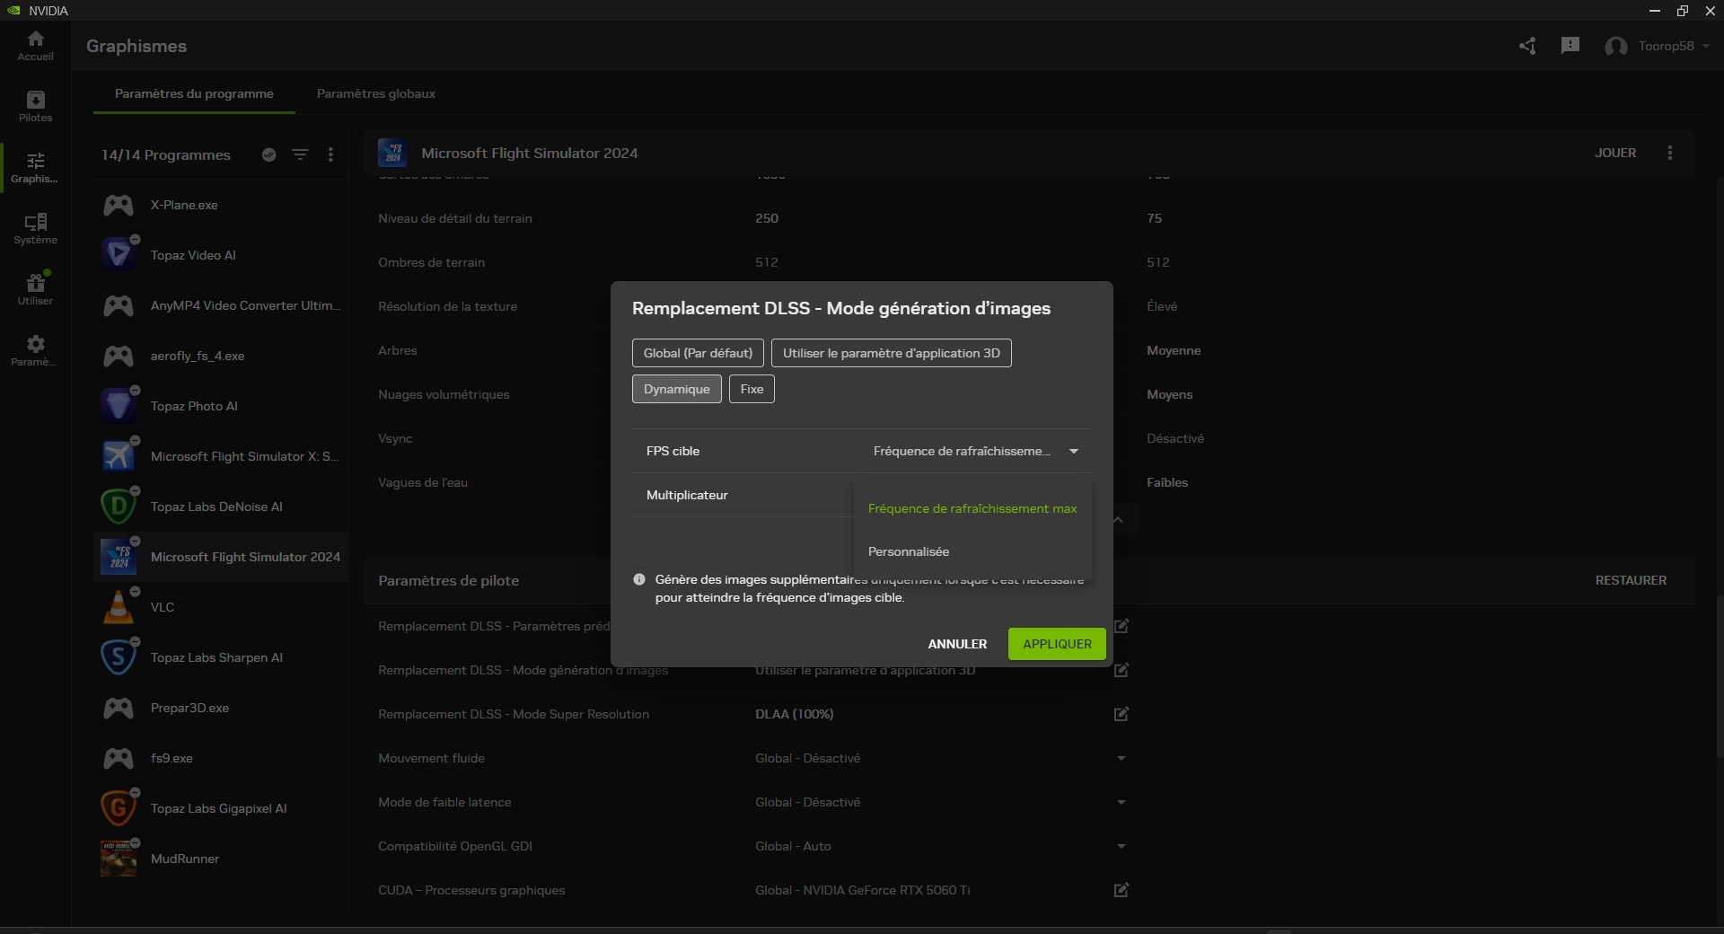1724x934 pixels.
Task: Select Topaz Labs DeNoise AI program
Action: click(221, 507)
